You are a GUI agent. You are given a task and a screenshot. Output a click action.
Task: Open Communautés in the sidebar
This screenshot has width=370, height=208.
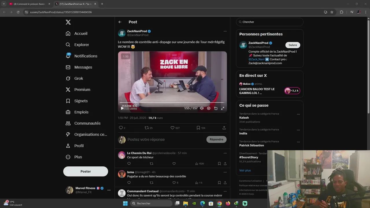83,123
